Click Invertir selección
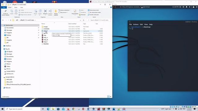Image resolution: width=198 pixels, height=111 pixels. coord(93,15)
